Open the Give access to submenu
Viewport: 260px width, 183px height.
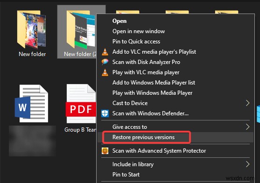click(x=176, y=127)
